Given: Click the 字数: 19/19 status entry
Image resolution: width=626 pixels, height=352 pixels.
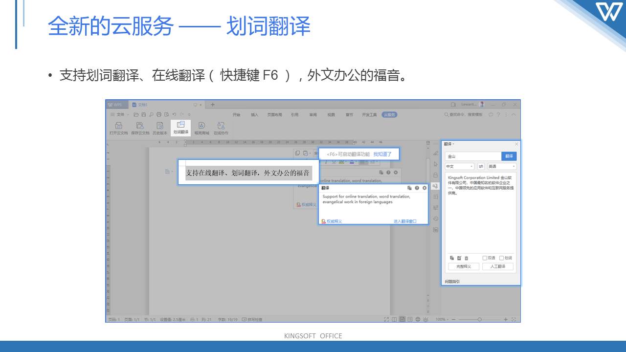Looking at the screenshot, I should click(x=227, y=319).
